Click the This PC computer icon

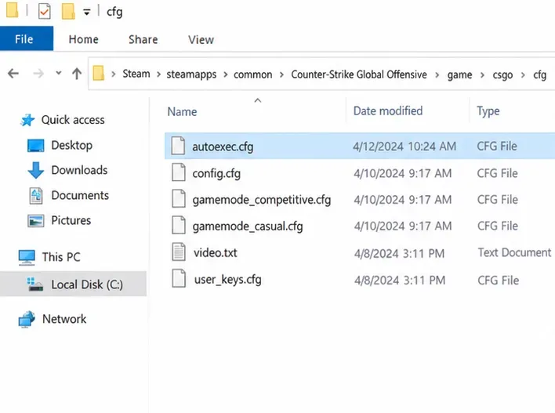click(x=27, y=257)
